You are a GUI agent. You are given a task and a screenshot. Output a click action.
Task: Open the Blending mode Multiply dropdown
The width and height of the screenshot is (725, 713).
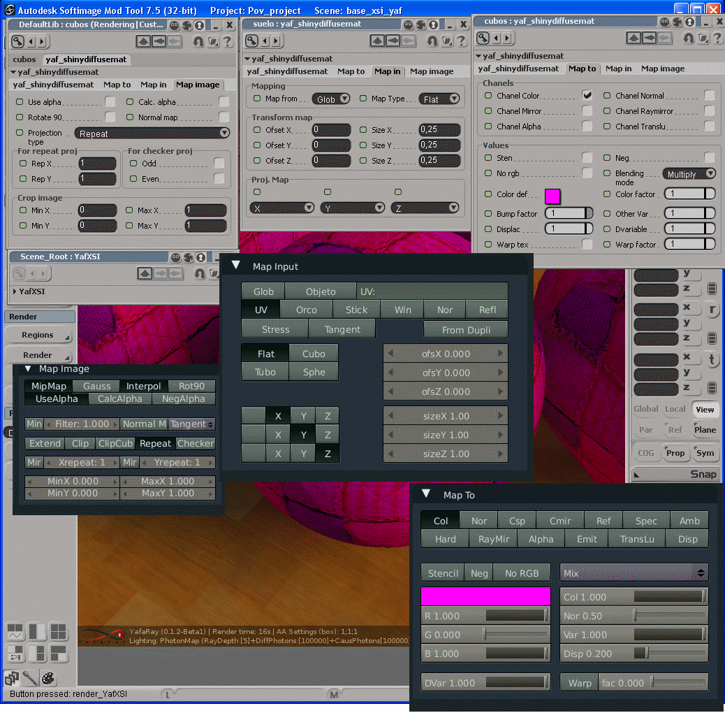tap(689, 174)
